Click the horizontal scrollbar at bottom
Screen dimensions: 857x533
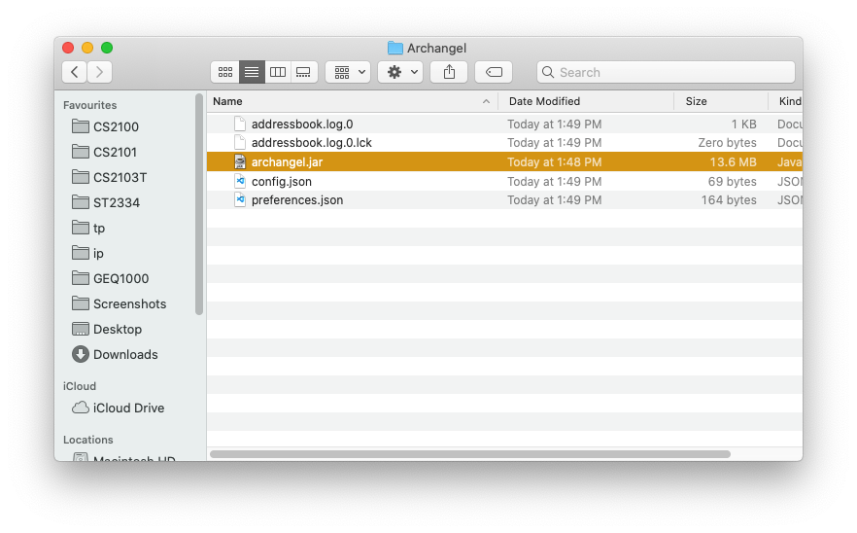pyautogui.click(x=470, y=454)
